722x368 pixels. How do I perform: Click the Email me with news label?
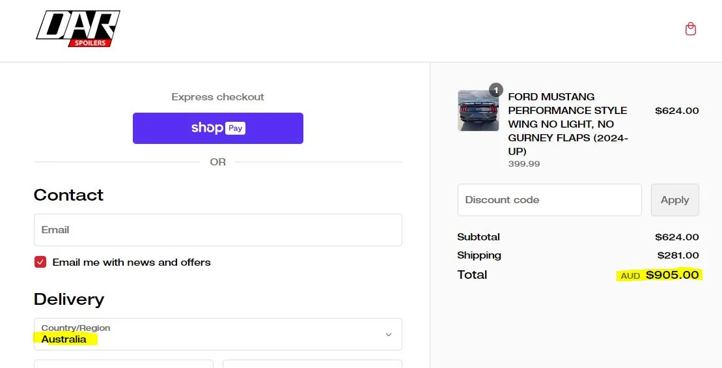(132, 262)
